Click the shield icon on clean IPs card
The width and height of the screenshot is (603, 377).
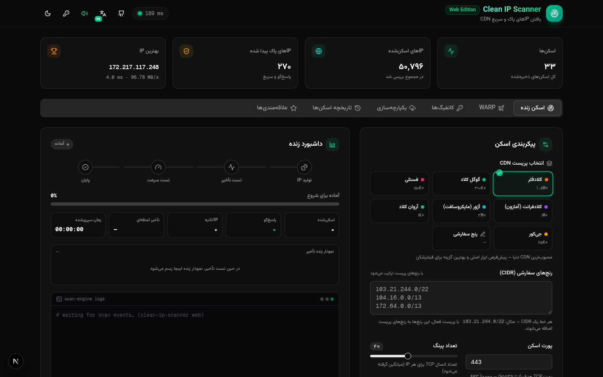(186, 51)
